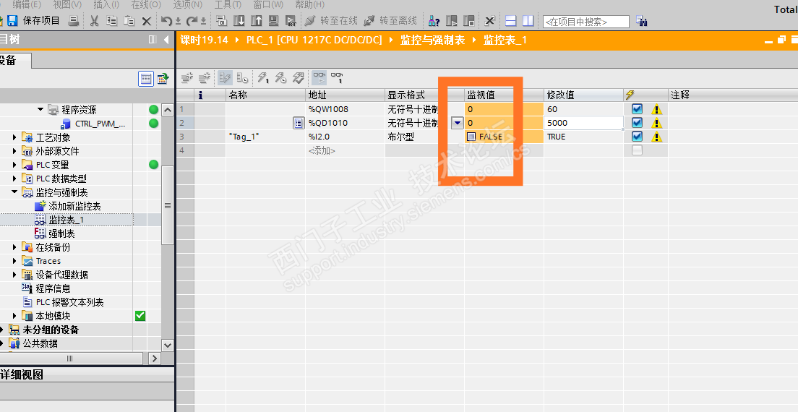
Task: Open the 在线(O) menu
Action: click(146, 4)
